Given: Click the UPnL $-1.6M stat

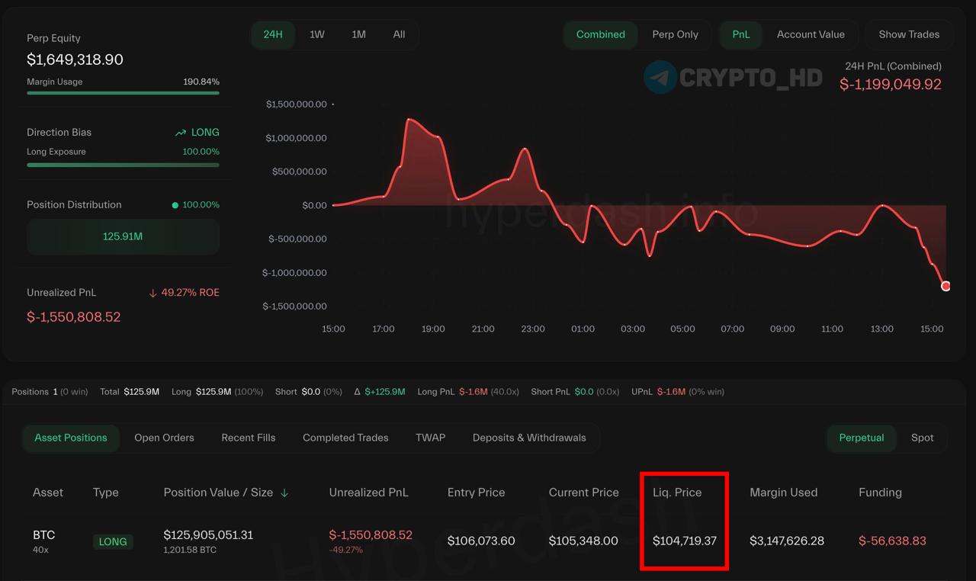Looking at the screenshot, I should click(x=678, y=391).
